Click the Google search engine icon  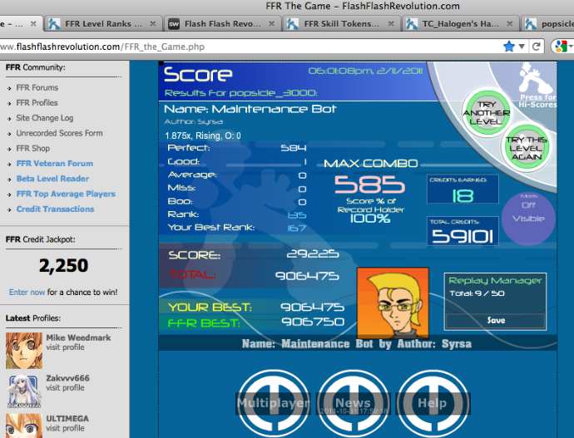pyautogui.click(x=561, y=47)
